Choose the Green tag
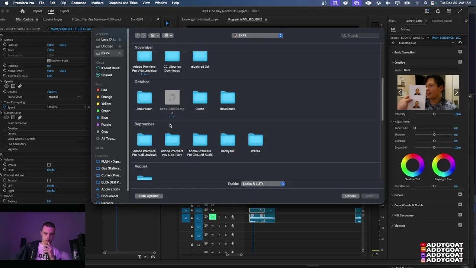This screenshot has height=268, width=476. click(103, 111)
